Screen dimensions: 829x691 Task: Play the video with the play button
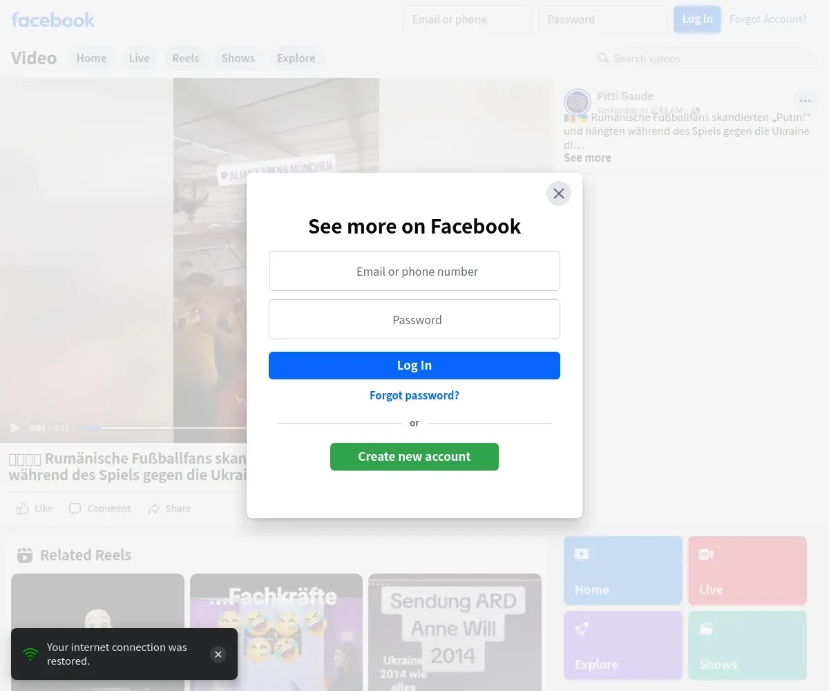tap(15, 428)
